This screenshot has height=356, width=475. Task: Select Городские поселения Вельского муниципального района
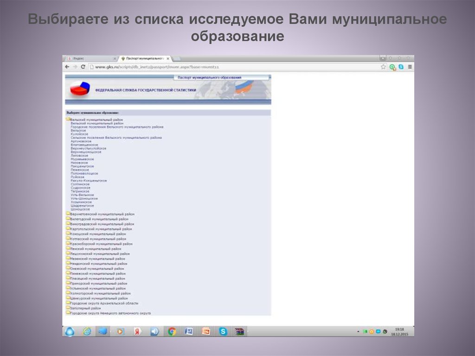pyautogui.click(x=117, y=127)
